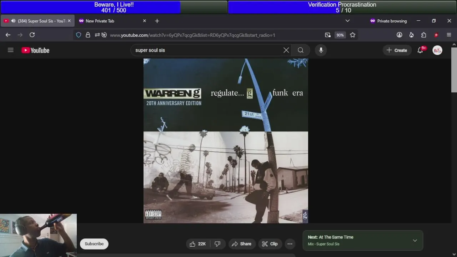Like the video (22K thumbs up)
This screenshot has width=457, height=257.
[x=198, y=244]
